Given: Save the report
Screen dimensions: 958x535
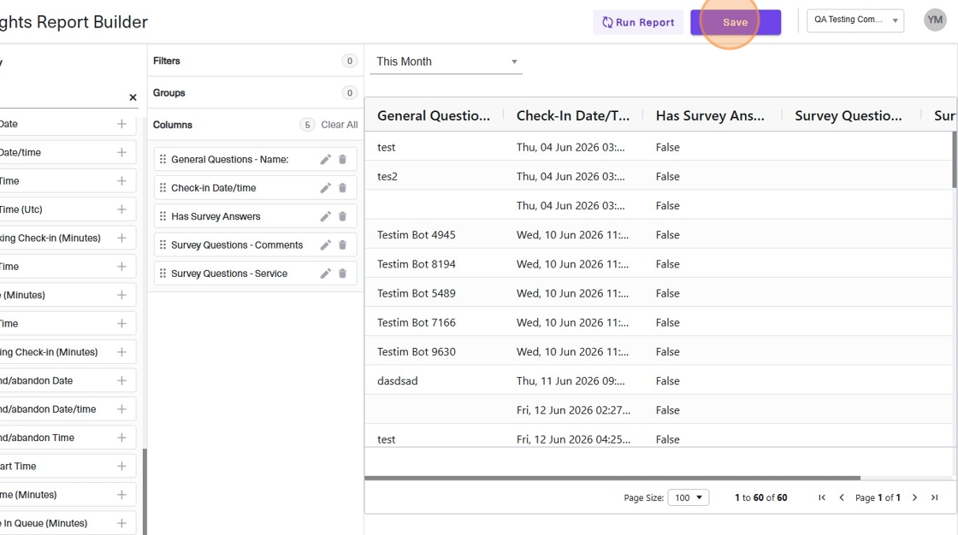Looking at the screenshot, I should (x=736, y=22).
